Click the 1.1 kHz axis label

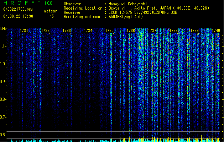click(3, 46)
